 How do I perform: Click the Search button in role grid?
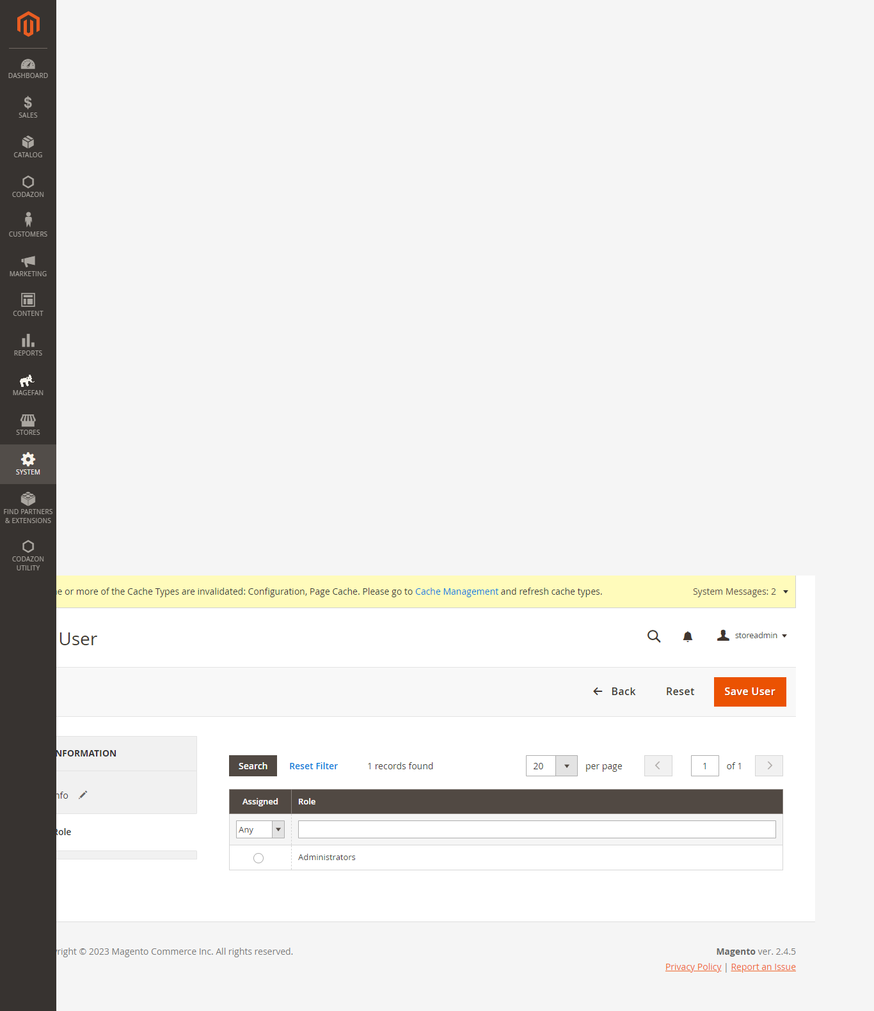[253, 766]
